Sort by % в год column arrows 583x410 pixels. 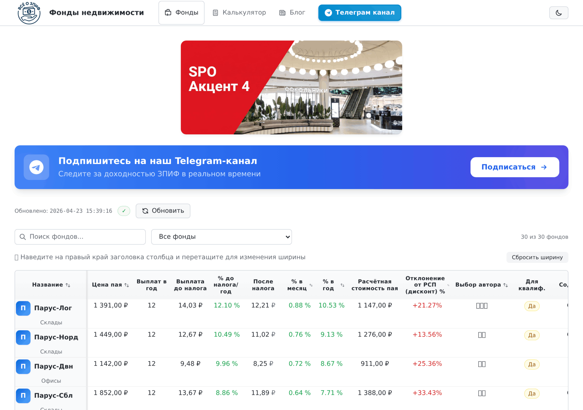[342, 285]
